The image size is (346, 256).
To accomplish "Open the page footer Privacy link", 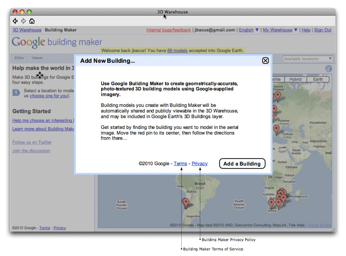I will (x=59, y=228).
